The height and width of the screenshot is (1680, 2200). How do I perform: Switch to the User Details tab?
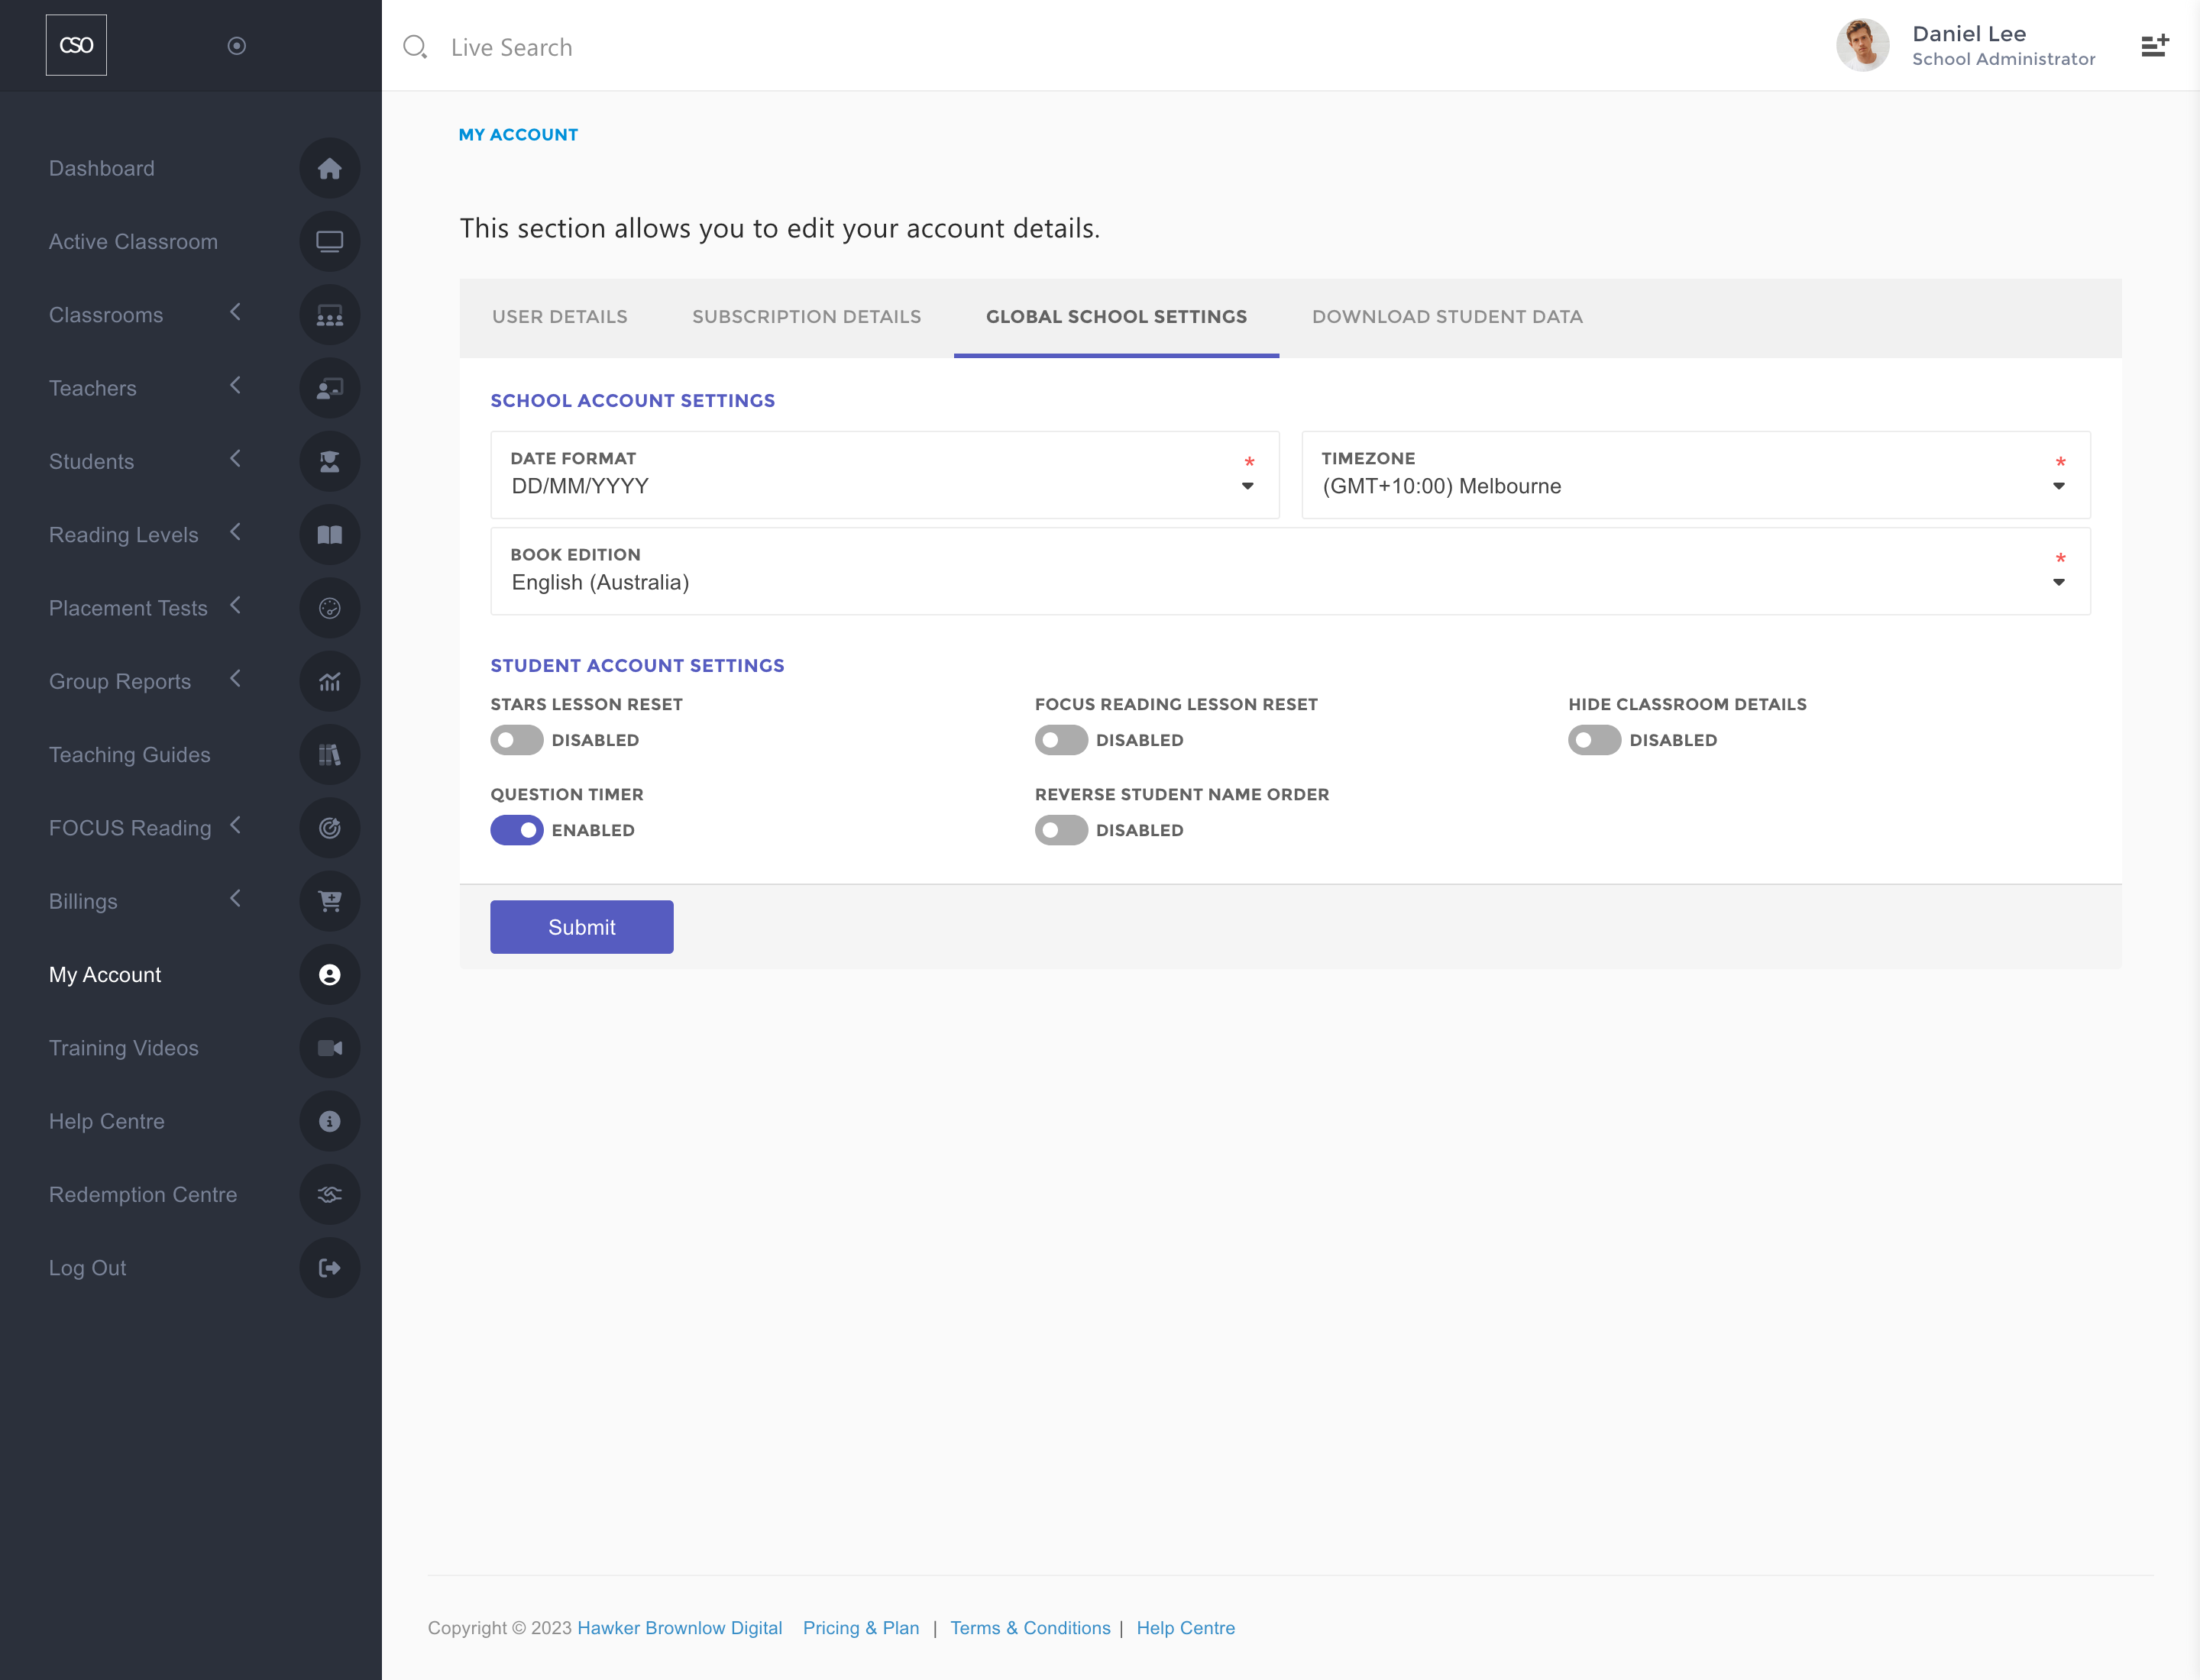[x=559, y=317]
